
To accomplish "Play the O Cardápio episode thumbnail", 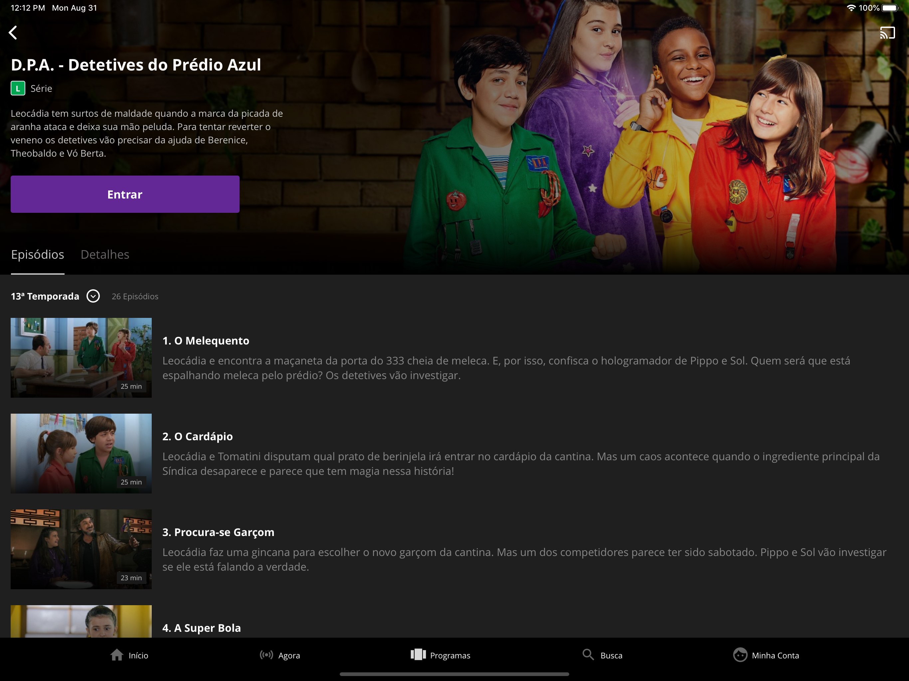I will (x=81, y=453).
